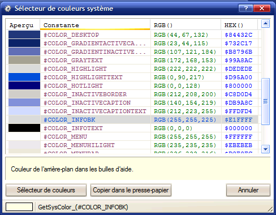Click the RGB(0,0,0) value
Image resolution: width=276 pixels, height=215 pixels.
point(173,128)
